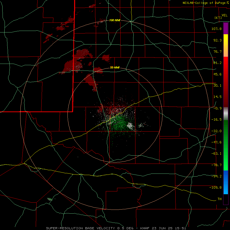Click the -94.2 velocity scale value

coord(216,176)
